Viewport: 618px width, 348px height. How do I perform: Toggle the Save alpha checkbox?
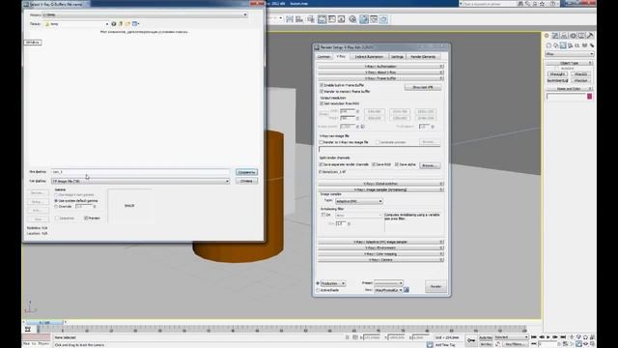coord(397,164)
